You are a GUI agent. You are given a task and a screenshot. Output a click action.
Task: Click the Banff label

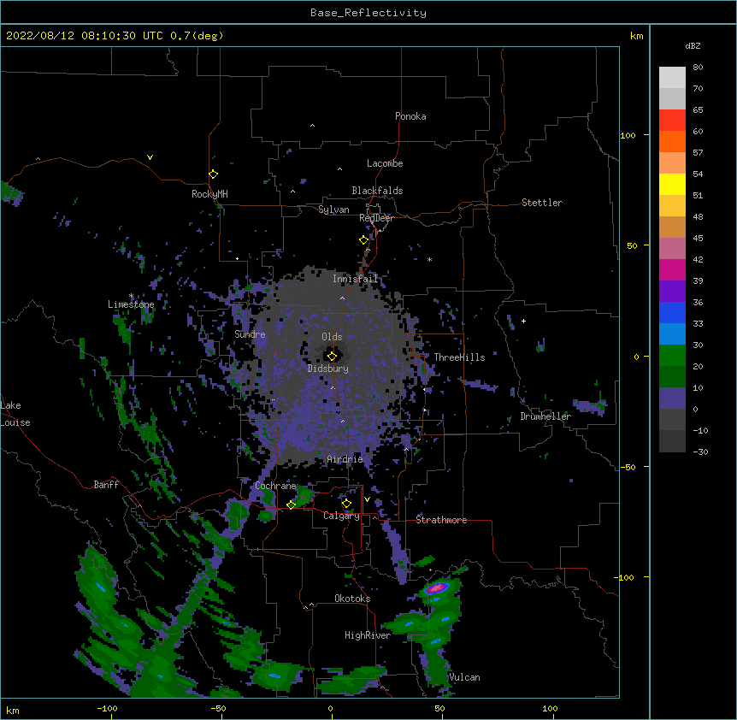[106, 485]
